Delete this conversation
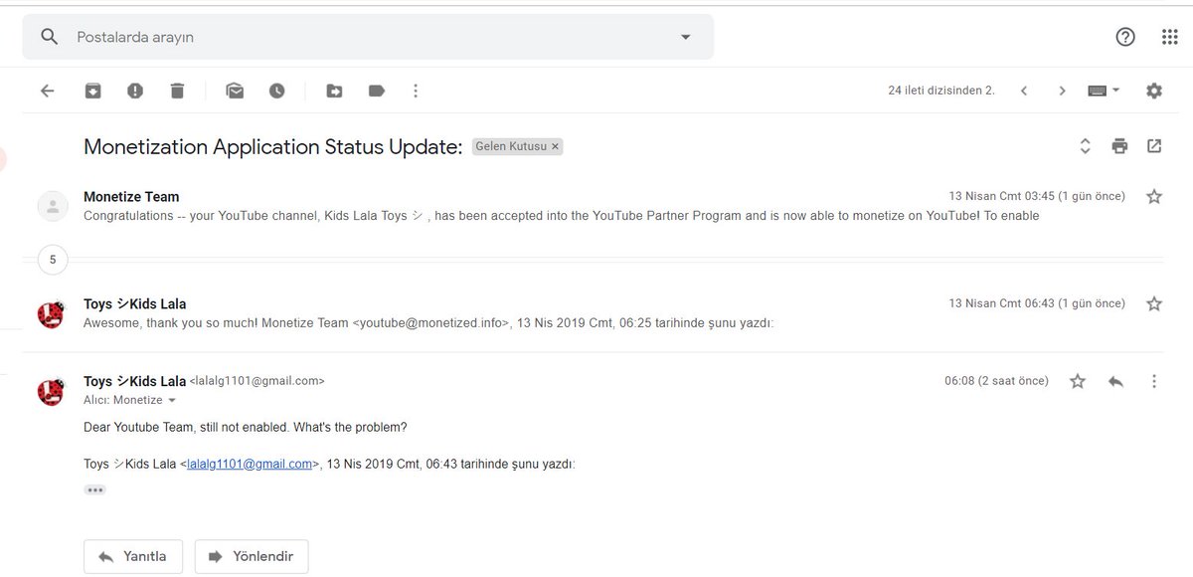The width and height of the screenshot is (1193, 577). (177, 91)
